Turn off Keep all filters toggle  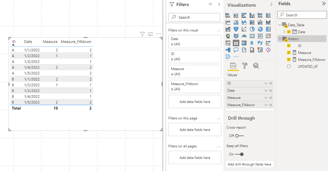click(x=239, y=154)
